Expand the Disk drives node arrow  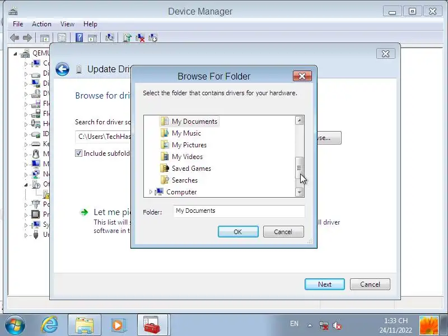point(26,74)
